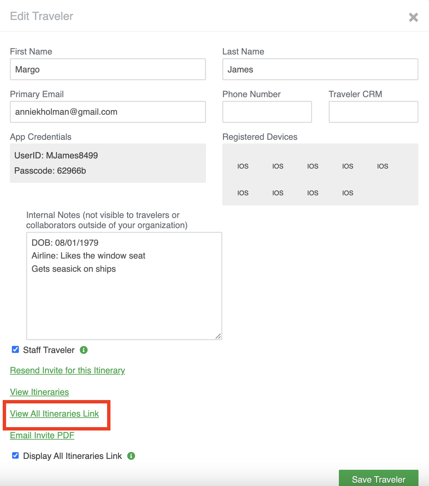Screen dimensions: 429x486
Task: Click the empty Phone Number field
Action: (x=267, y=112)
